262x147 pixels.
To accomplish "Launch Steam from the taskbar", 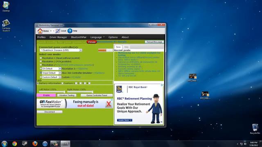I will [25, 144].
